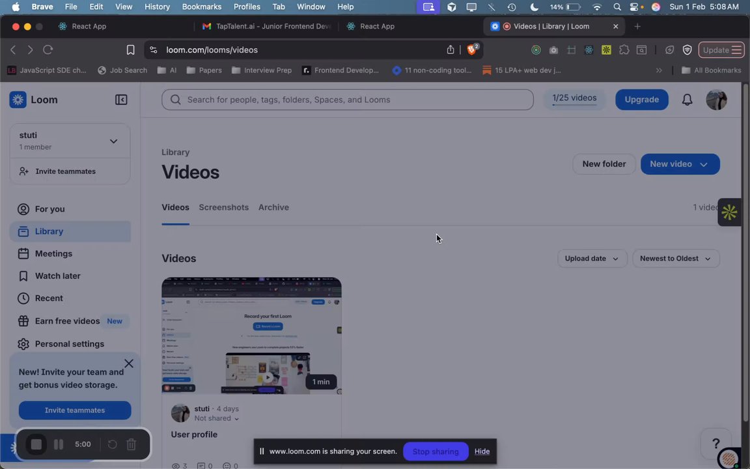Image resolution: width=750 pixels, height=469 pixels.
Task: Bookmark this page icon
Action: 130,50
